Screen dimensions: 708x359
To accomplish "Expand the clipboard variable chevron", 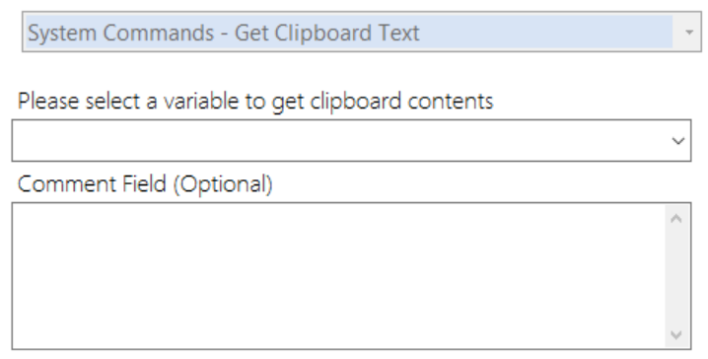I will (x=677, y=141).
